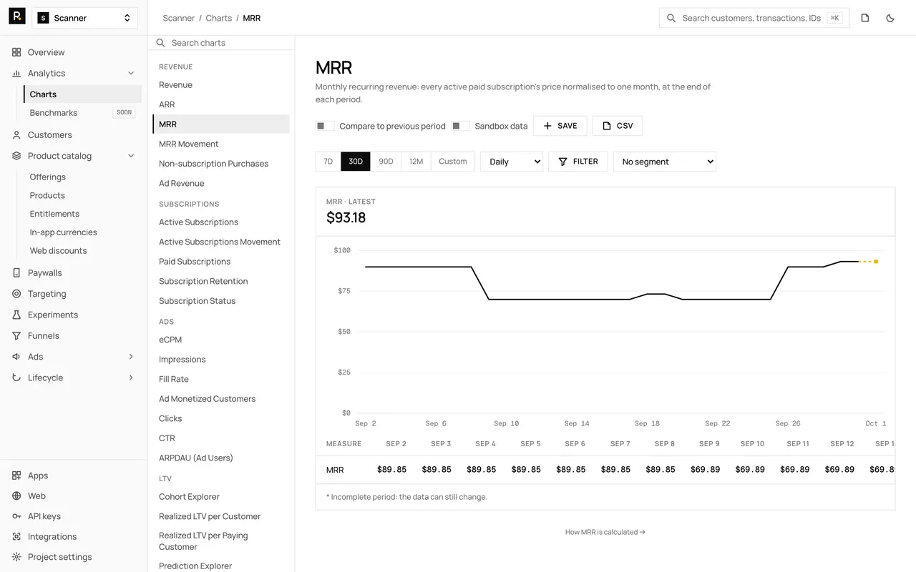Open the Overview grid icon
The image size is (916, 572).
tap(16, 52)
